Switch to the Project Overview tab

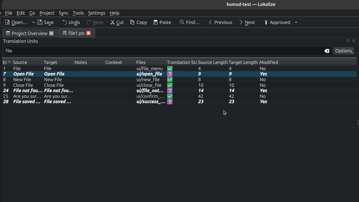coord(29,33)
